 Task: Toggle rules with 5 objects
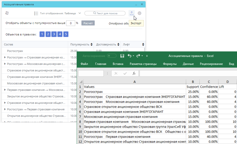[66, 34]
